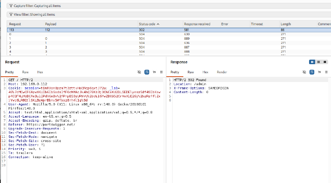Click the Location: /admin header
The height and width of the screenshot is (183, 331).
(x=190, y=84)
